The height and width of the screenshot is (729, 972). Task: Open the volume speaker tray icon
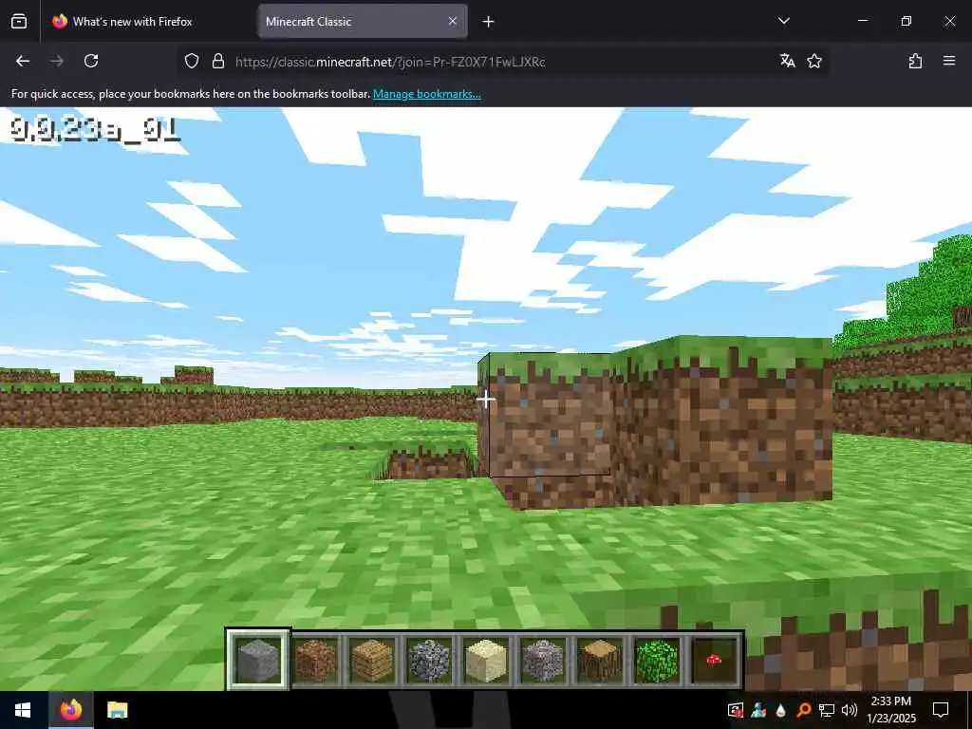pyautogui.click(x=850, y=710)
